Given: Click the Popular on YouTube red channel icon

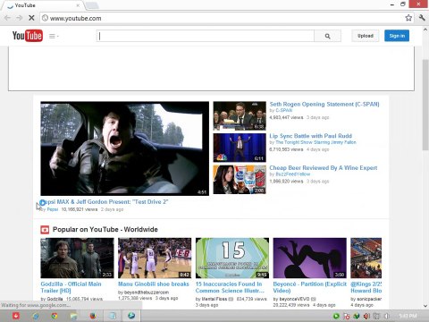Looking at the screenshot, I should (45, 230).
